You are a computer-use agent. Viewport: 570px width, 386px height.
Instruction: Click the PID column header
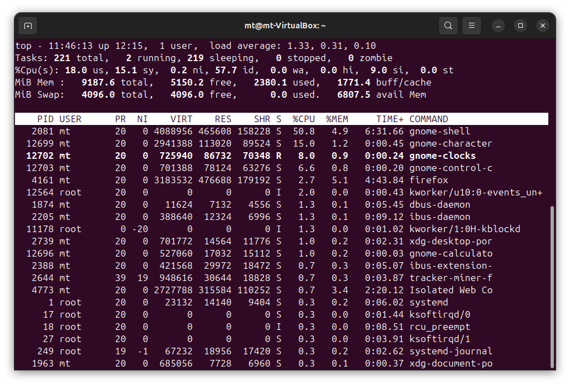click(x=46, y=119)
